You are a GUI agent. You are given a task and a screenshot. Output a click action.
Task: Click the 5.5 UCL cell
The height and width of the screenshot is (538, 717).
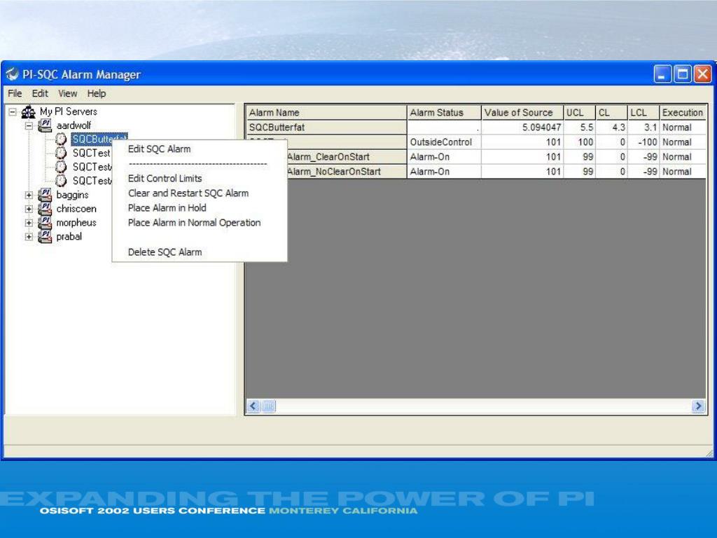(x=579, y=127)
